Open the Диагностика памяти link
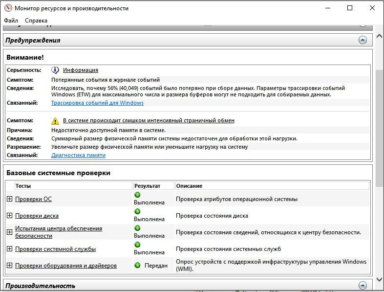 78,155
